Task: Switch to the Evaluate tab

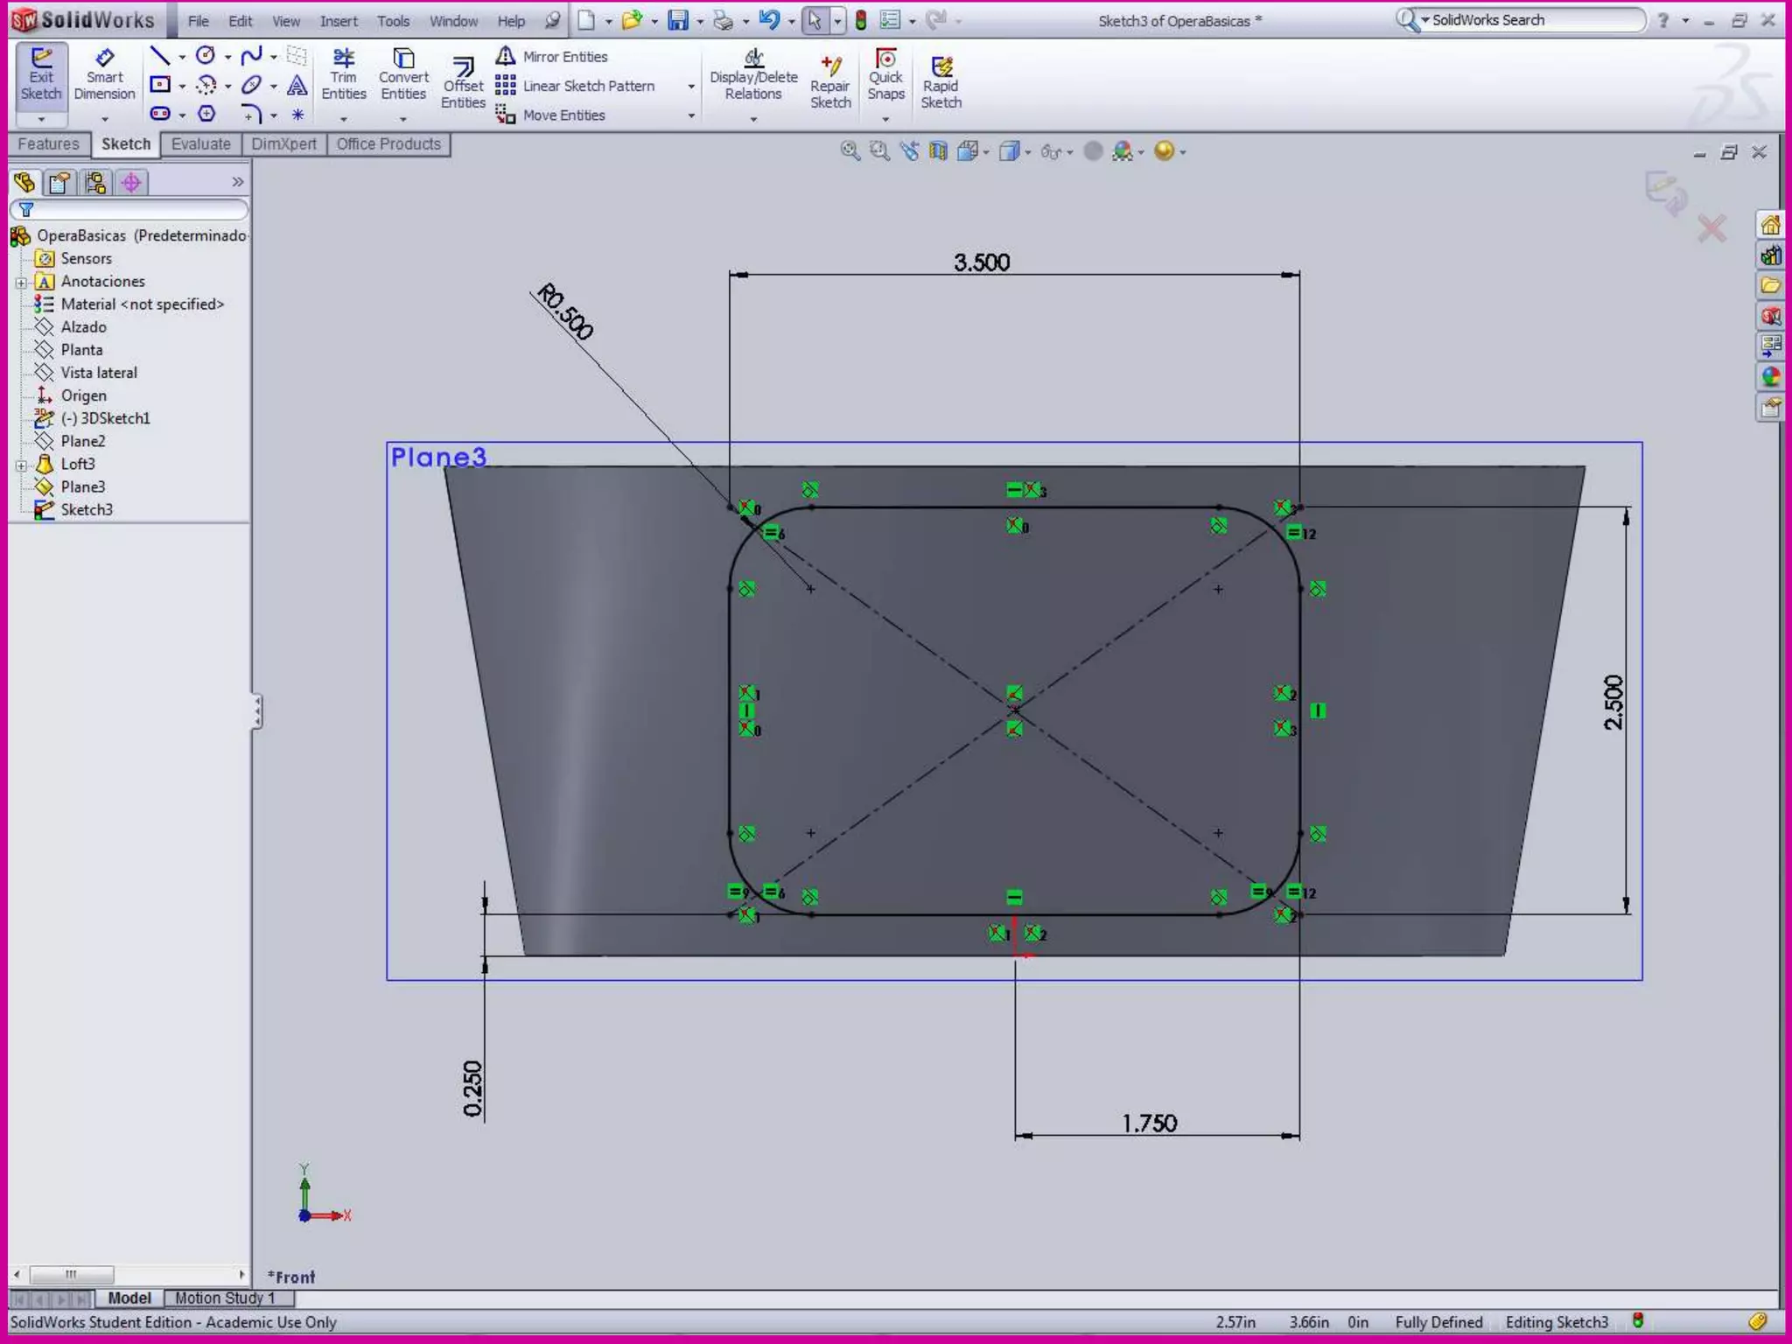Action: 200,144
